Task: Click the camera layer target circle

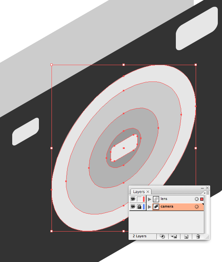Action: tap(196, 207)
